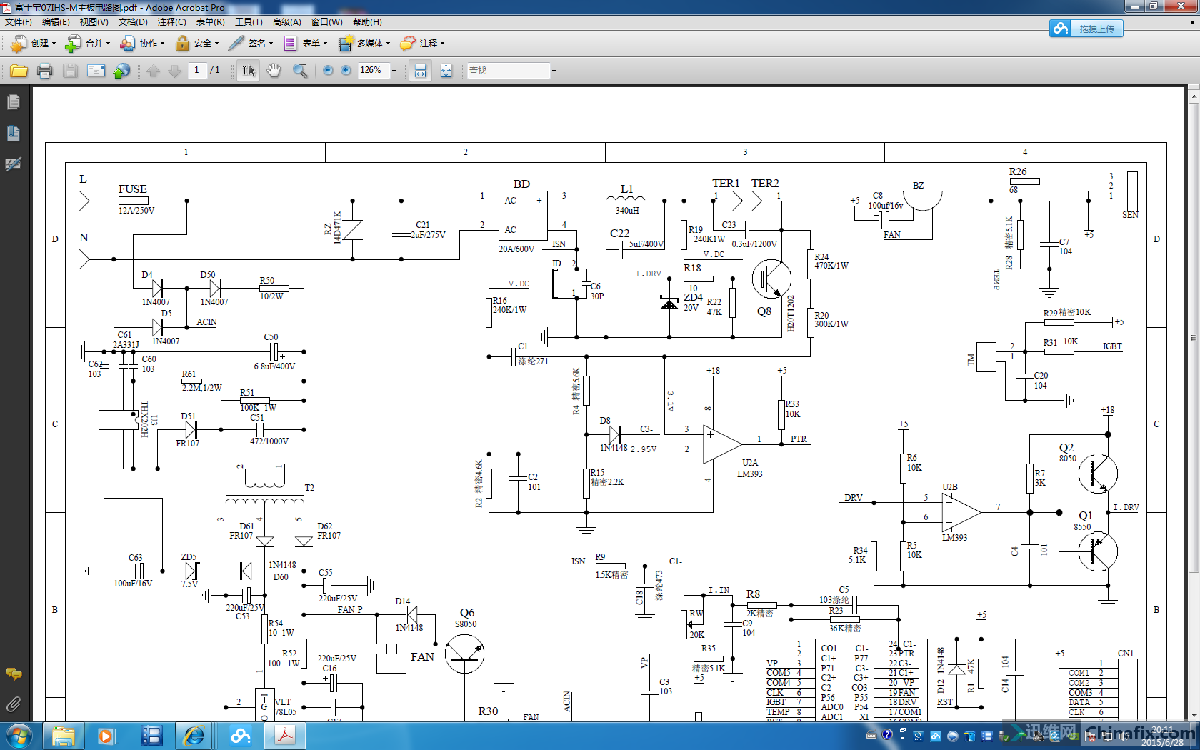Click the Fit One Full Page icon

pyautogui.click(x=446, y=71)
